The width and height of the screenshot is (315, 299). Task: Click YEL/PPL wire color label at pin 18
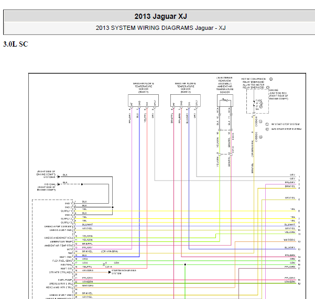coord(87,267)
